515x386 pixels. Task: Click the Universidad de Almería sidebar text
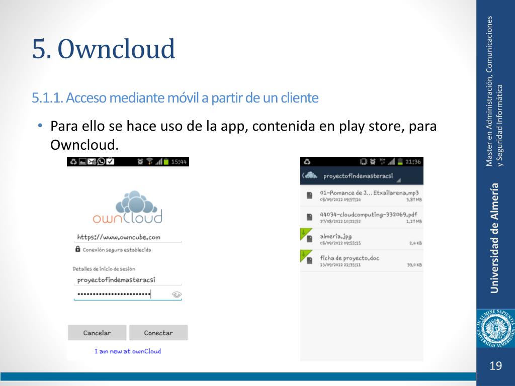(x=495, y=238)
